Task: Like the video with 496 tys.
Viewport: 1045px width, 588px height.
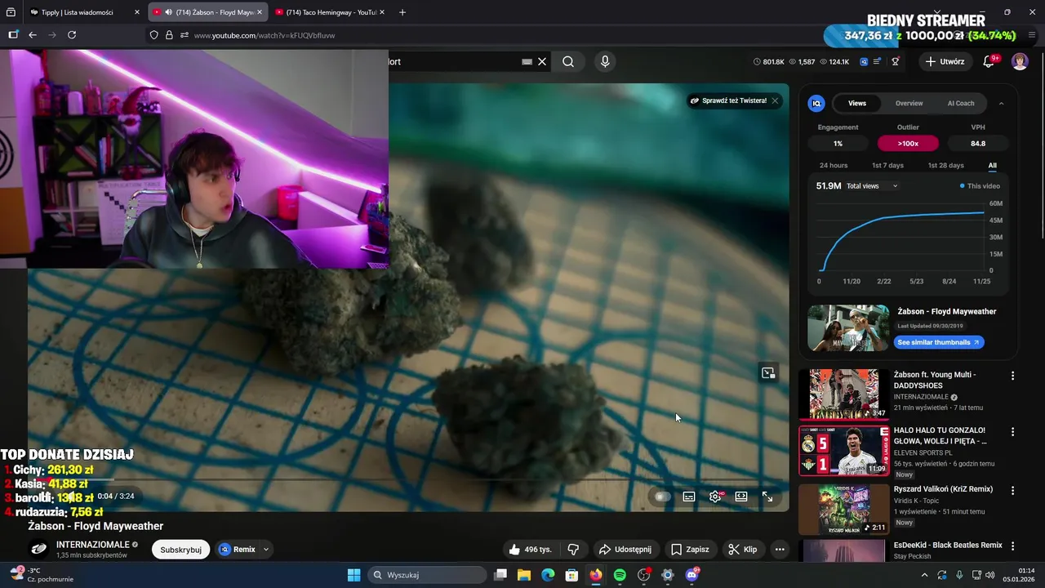Action: (530, 550)
